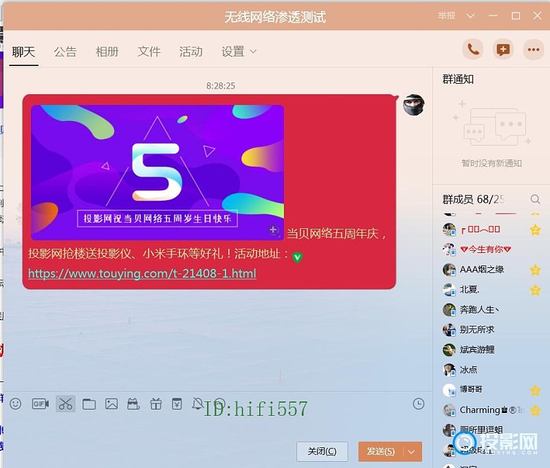Select member name 厕所里逗蛆
Viewport: 550px width, 468px height.
tap(481, 430)
